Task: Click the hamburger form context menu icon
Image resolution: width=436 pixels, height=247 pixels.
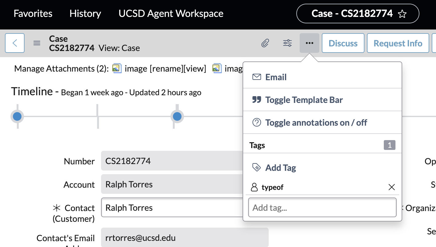Action: (37, 43)
